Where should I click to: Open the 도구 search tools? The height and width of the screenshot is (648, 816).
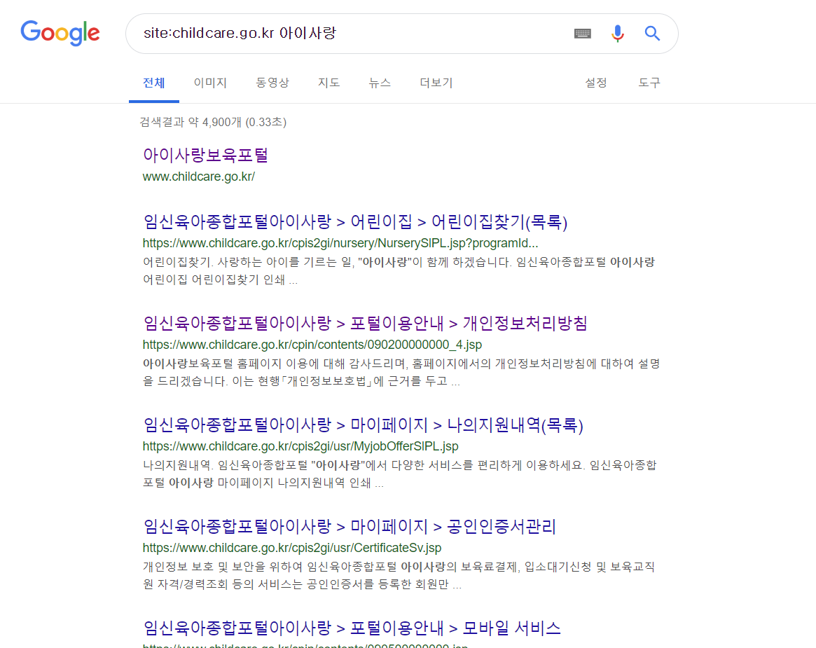point(649,83)
